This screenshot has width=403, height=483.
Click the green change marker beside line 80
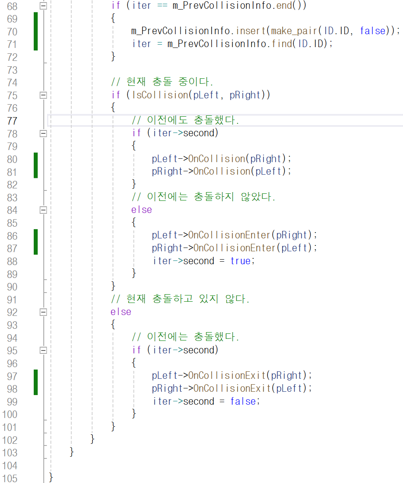coord(36,165)
